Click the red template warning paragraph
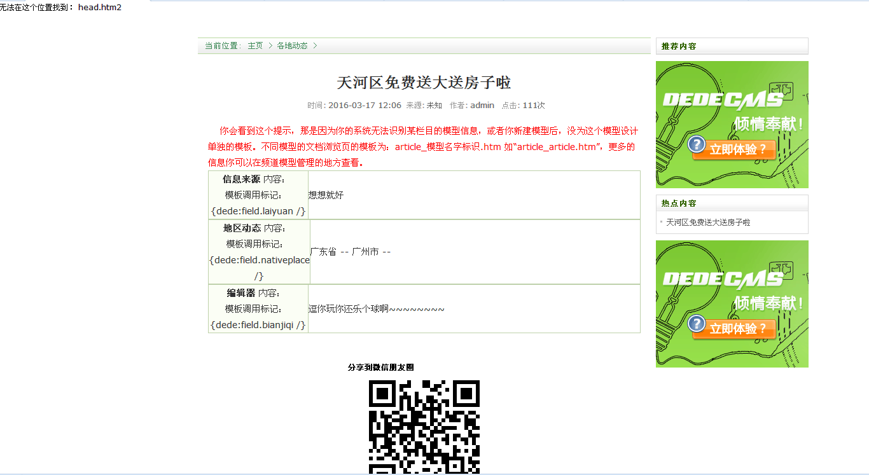869x475 pixels. (x=423, y=147)
